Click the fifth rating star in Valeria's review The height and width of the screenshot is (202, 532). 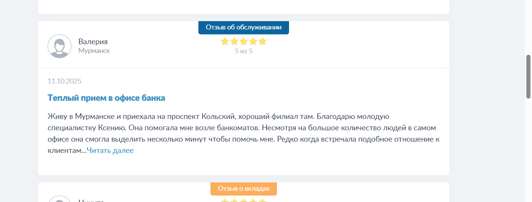click(263, 42)
